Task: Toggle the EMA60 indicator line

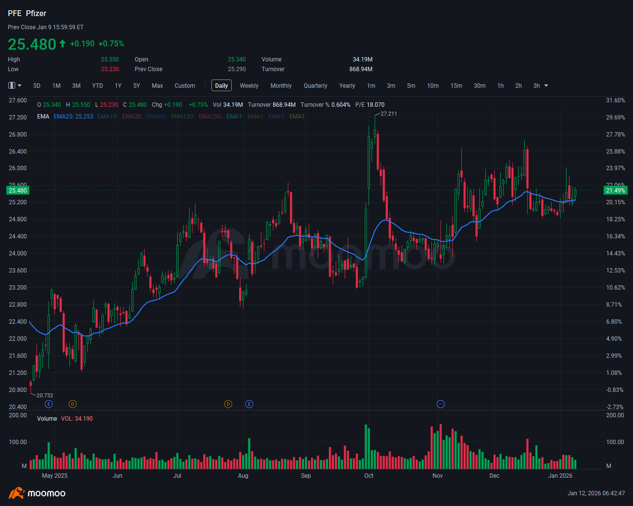Action: coord(156,117)
